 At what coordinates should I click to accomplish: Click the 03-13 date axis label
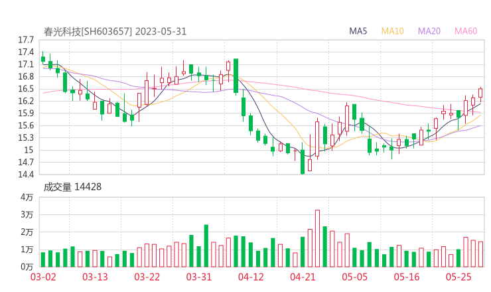(95, 277)
